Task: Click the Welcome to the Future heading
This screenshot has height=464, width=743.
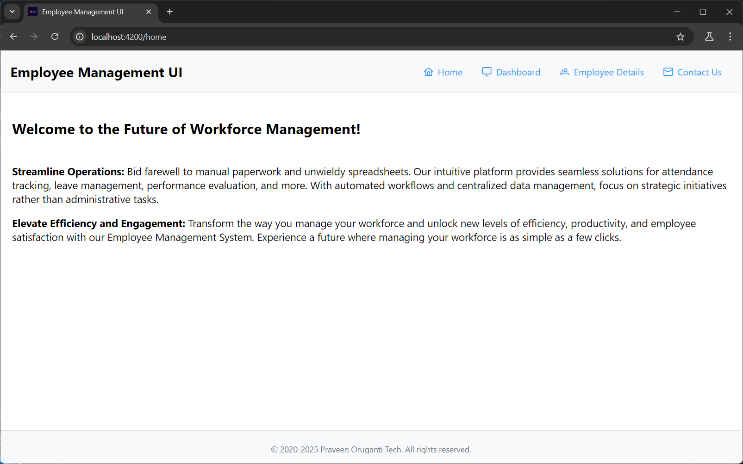Action: (x=186, y=129)
